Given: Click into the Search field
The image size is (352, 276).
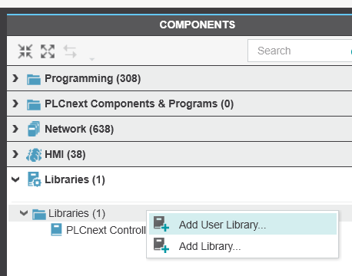Looking at the screenshot, I should pyautogui.click(x=300, y=51).
